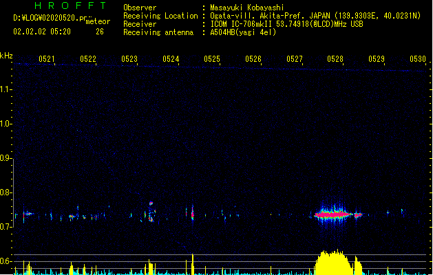Click the 'Observer' field label
Screen dimensions: 433x275
140,8
